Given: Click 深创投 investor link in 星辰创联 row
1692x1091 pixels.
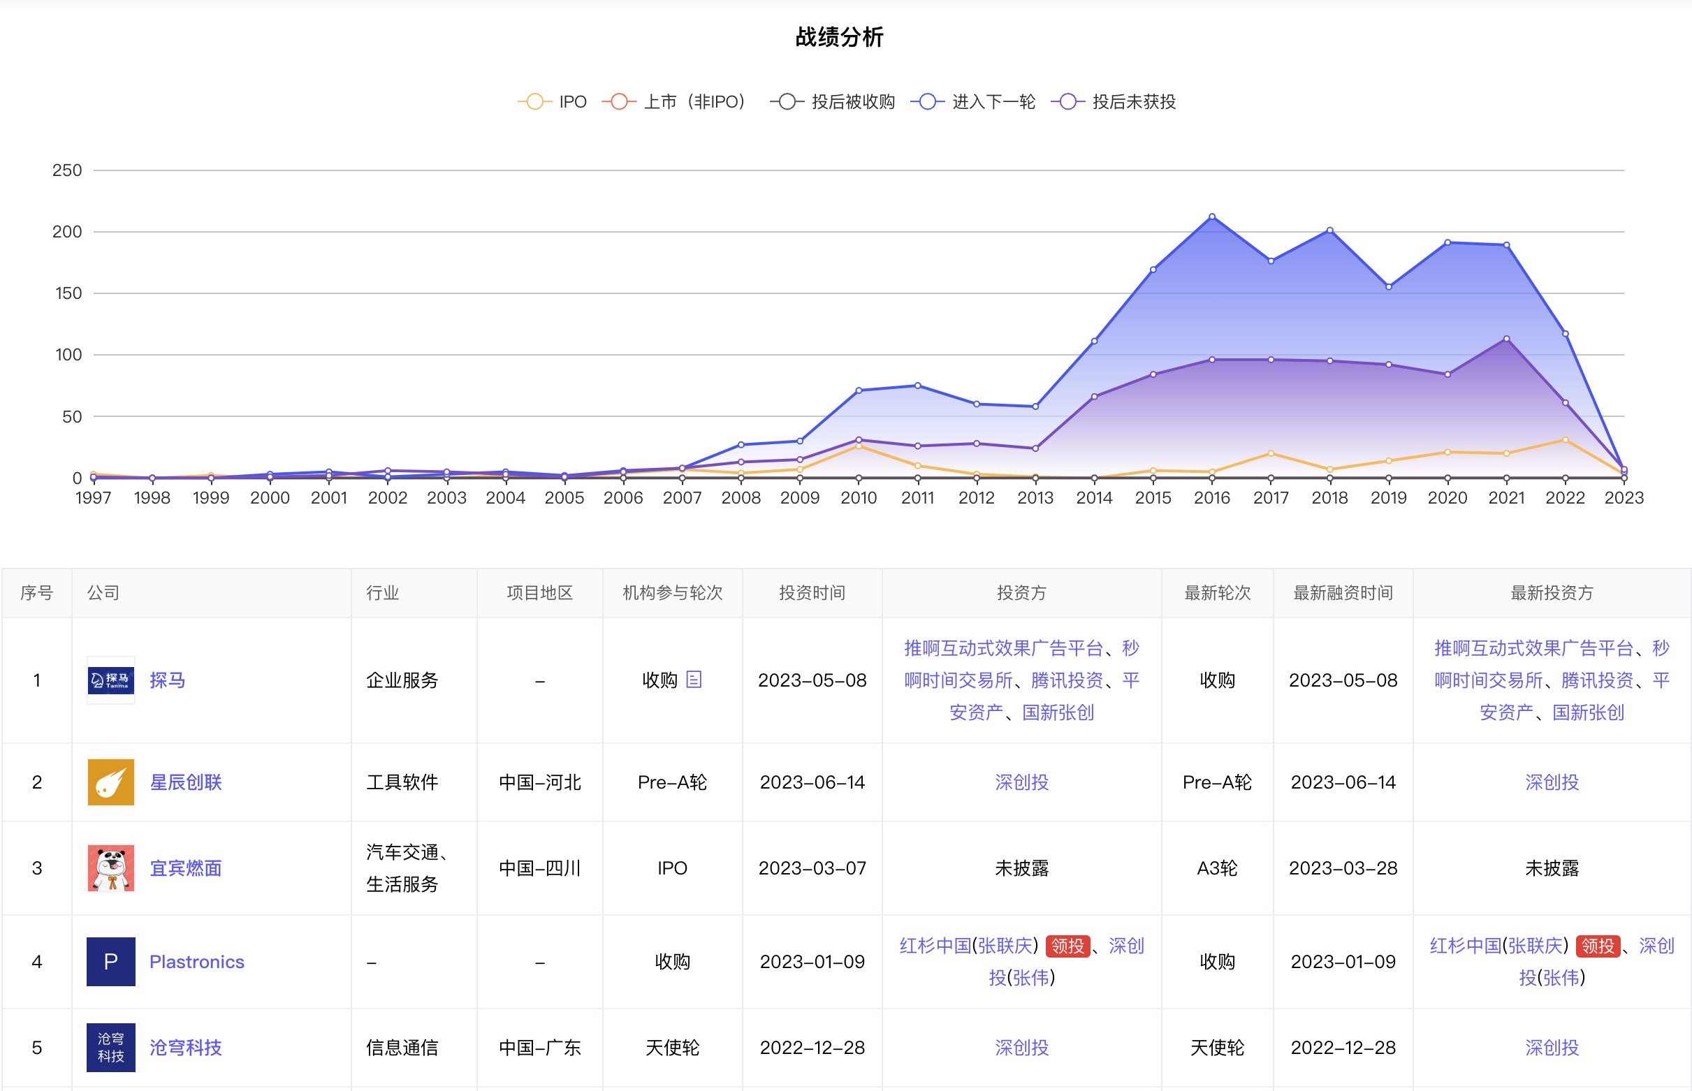Looking at the screenshot, I should [1021, 782].
